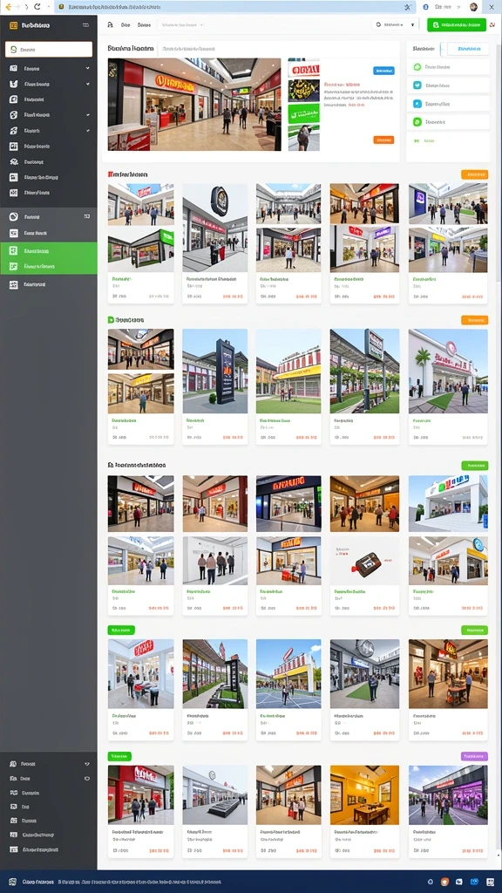Toggle the sidebar collapse icon beside the logo

pos(86,25)
